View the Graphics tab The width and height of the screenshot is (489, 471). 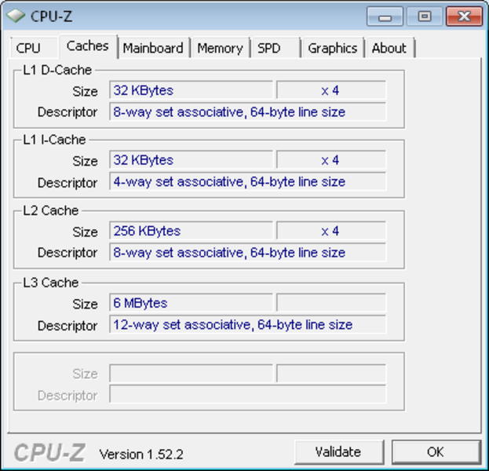coord(333,48)
